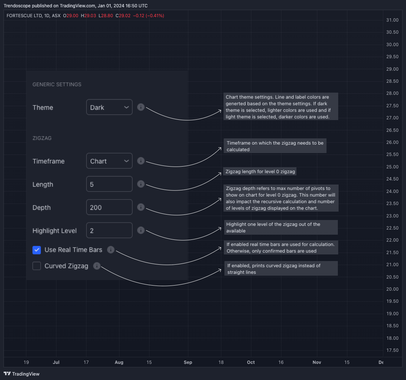Click the Highlight one level description tooltip
Screen dimensions: 406x380
coord(281,227)
